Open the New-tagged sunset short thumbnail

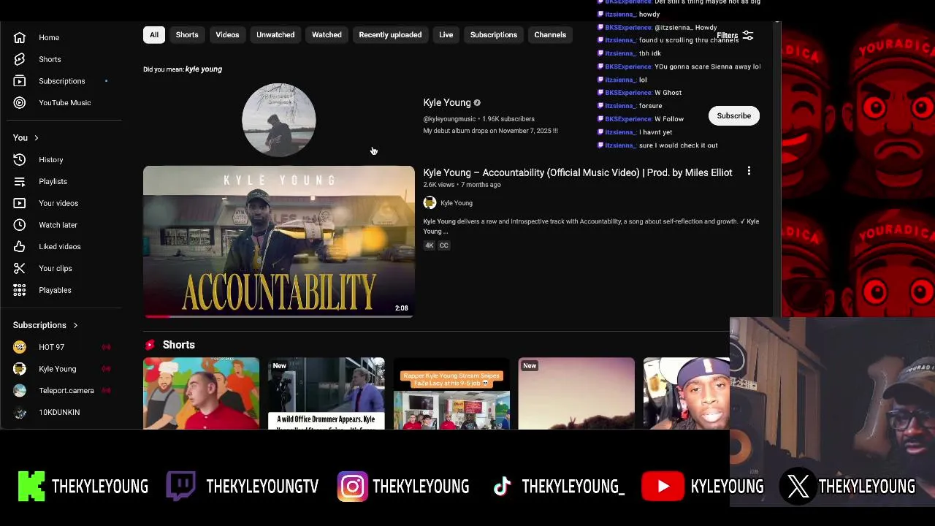(x=576, y=393)
